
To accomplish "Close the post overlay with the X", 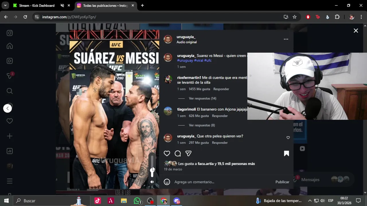I will pos(356,31).
